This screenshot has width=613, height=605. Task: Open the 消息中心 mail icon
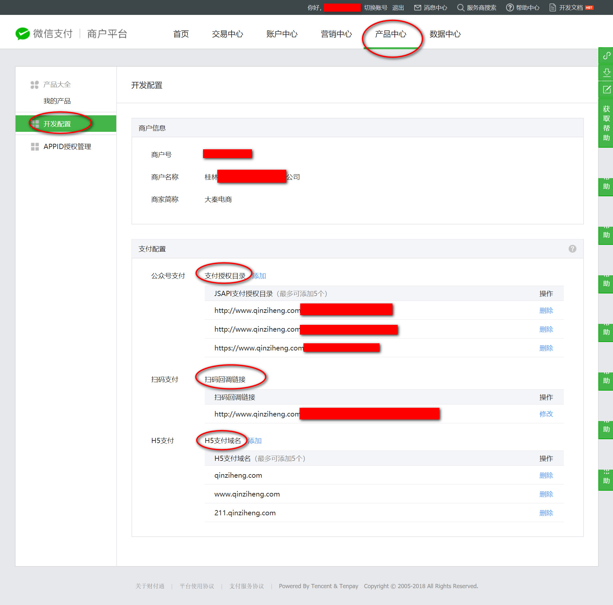[x=418, y=7]
